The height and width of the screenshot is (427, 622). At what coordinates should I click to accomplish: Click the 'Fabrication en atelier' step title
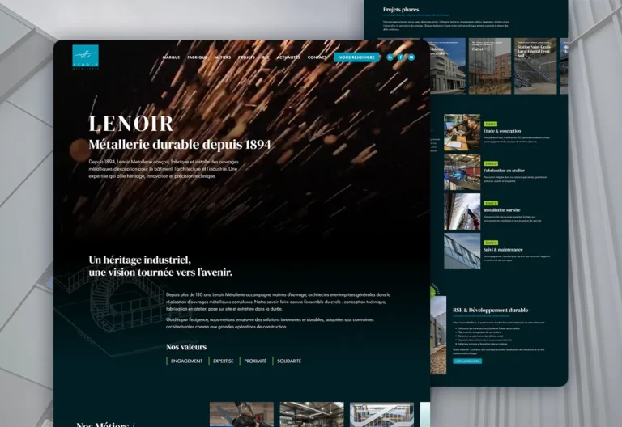coord(504,171)
